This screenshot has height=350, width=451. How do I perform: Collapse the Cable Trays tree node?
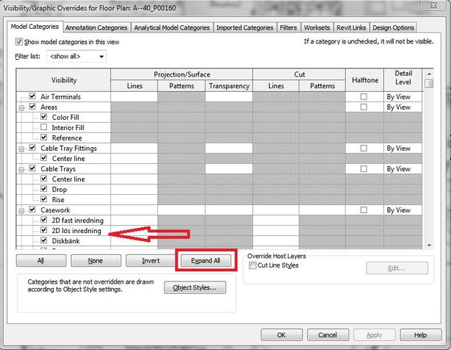coord(21,170)
